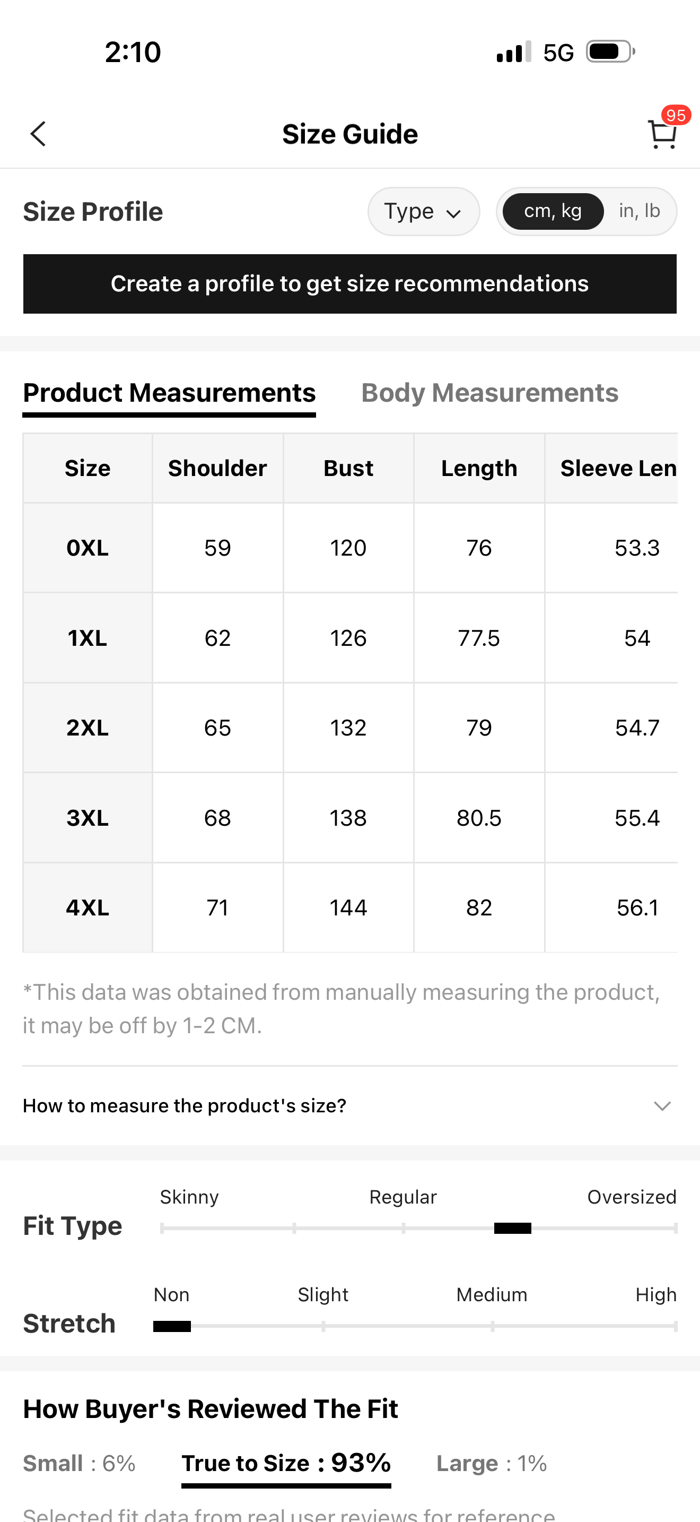Click the Fit Type slider marker
700x1522 pixels.
click(512, 1229)
